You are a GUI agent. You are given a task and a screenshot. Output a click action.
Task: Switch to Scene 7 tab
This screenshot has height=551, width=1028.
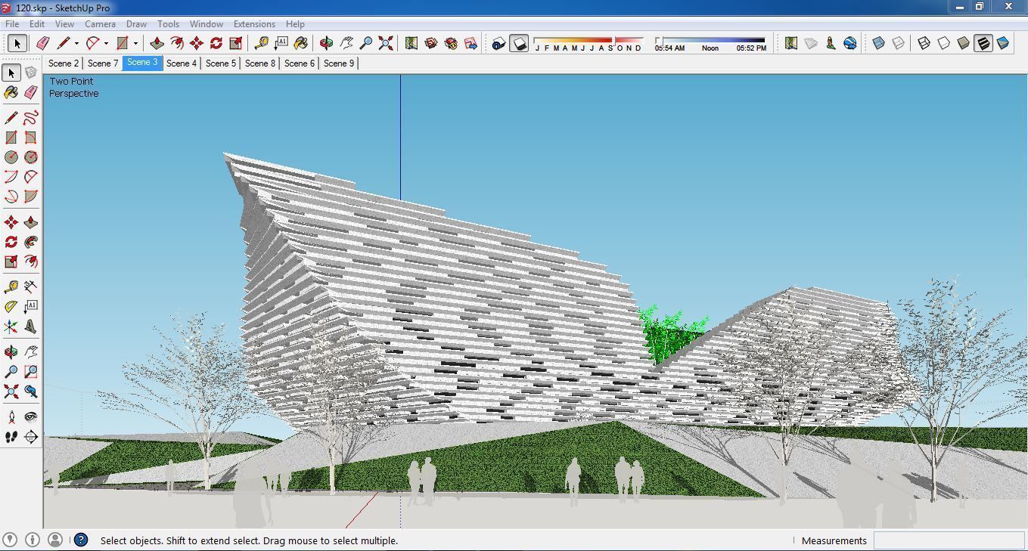103,63
